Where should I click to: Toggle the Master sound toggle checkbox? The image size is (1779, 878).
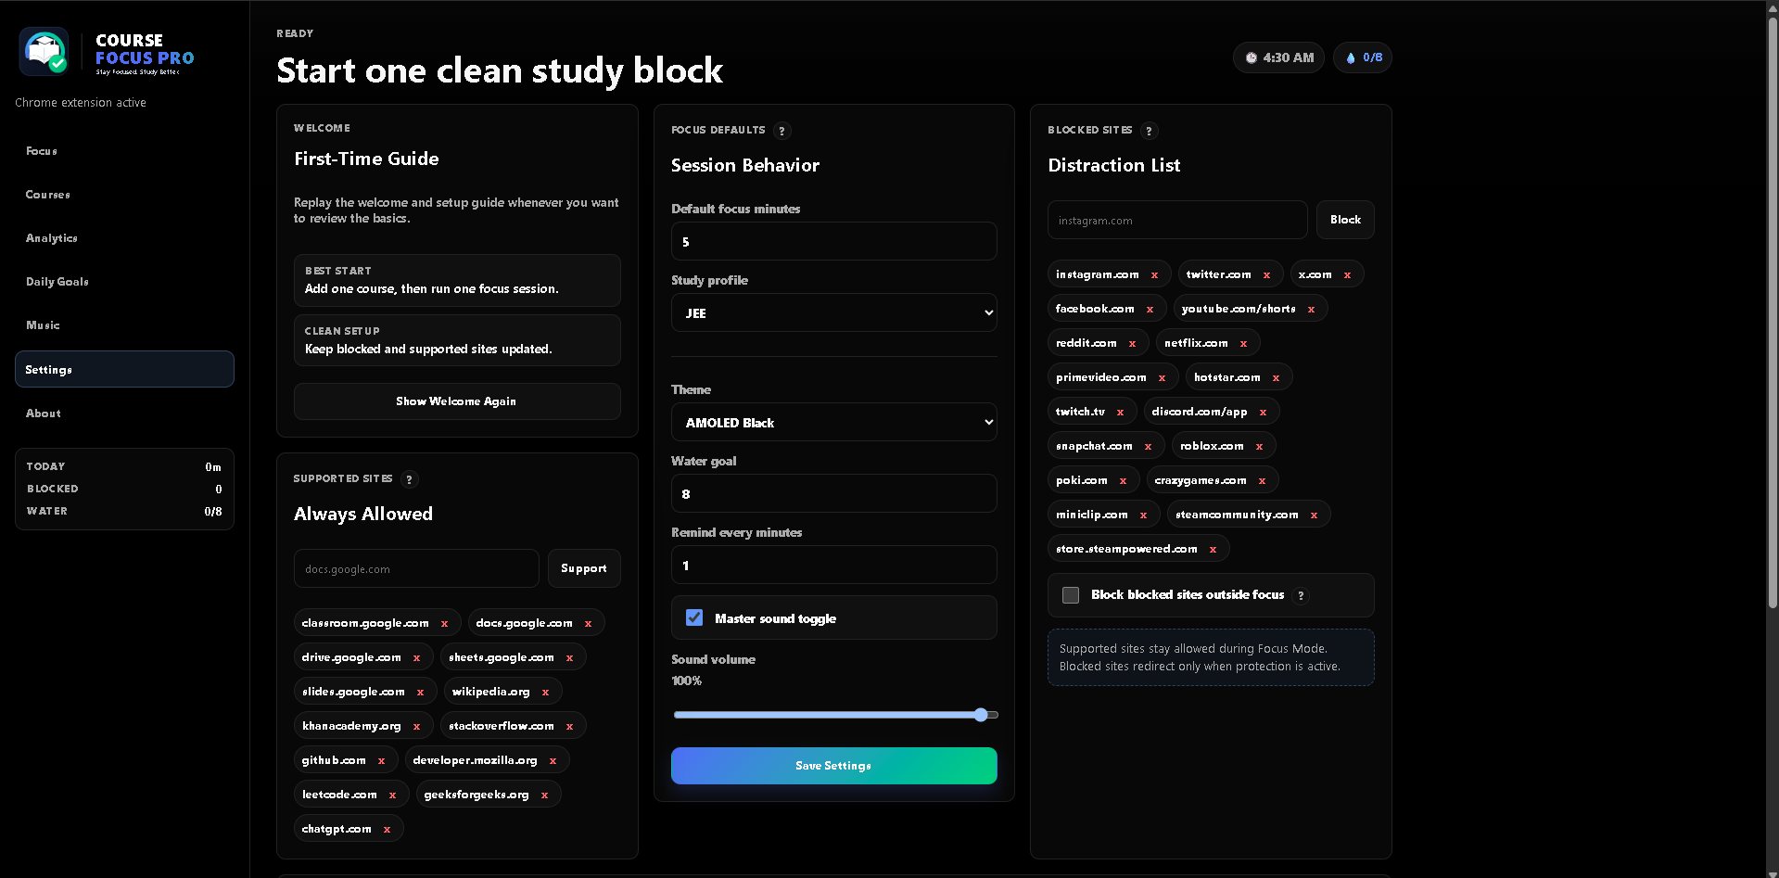(x=694, y=617)
